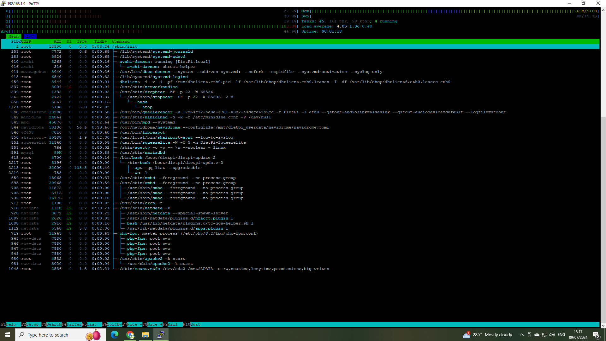Select the apt -qq list process row
The width and height of the screenshot is (606, 341).
coord(300,168)
